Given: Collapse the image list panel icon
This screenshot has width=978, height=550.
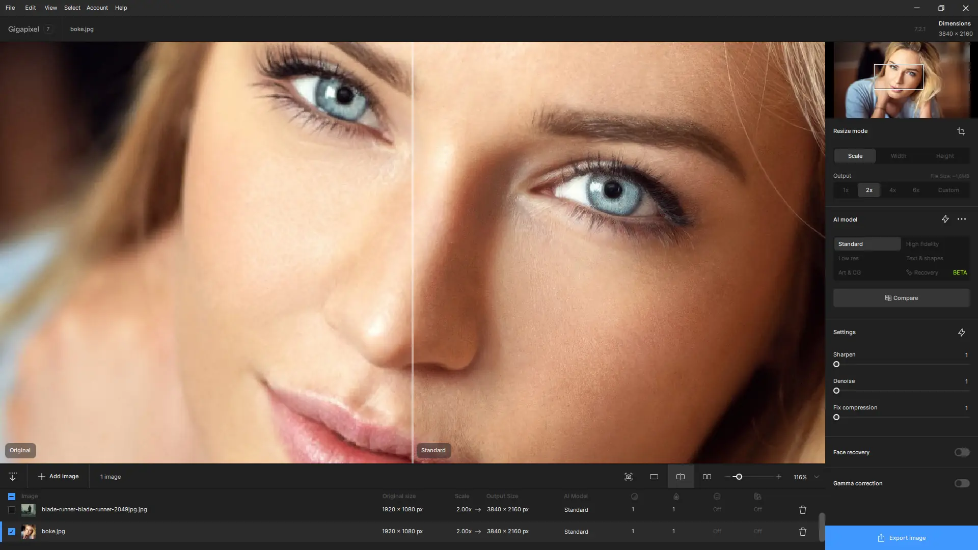Looking at the screenshot, I should [x=13, y=477].
